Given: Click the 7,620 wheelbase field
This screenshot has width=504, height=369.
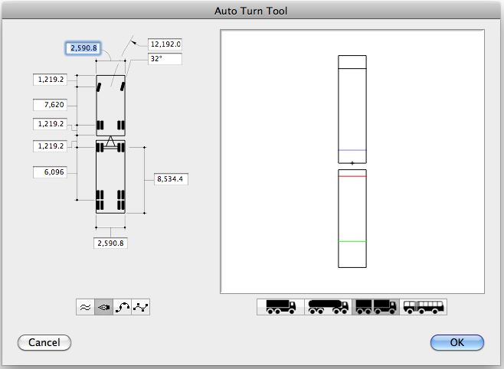Looking at the screenshot, I should pyautogui.click(x=50, y=105).
